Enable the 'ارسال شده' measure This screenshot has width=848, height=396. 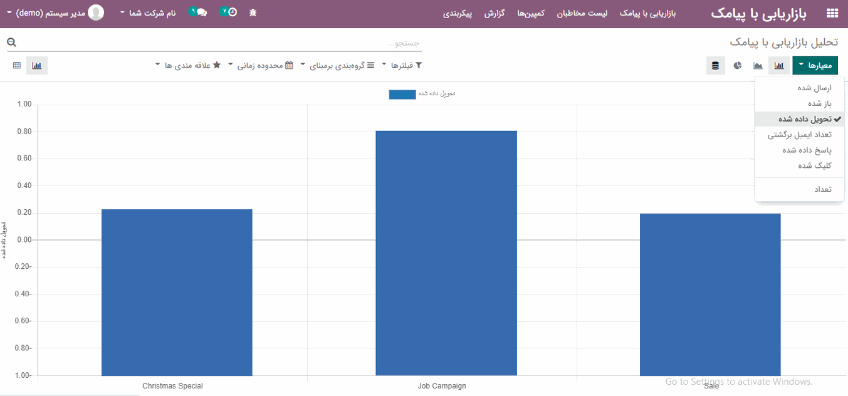tap(814, 88)
